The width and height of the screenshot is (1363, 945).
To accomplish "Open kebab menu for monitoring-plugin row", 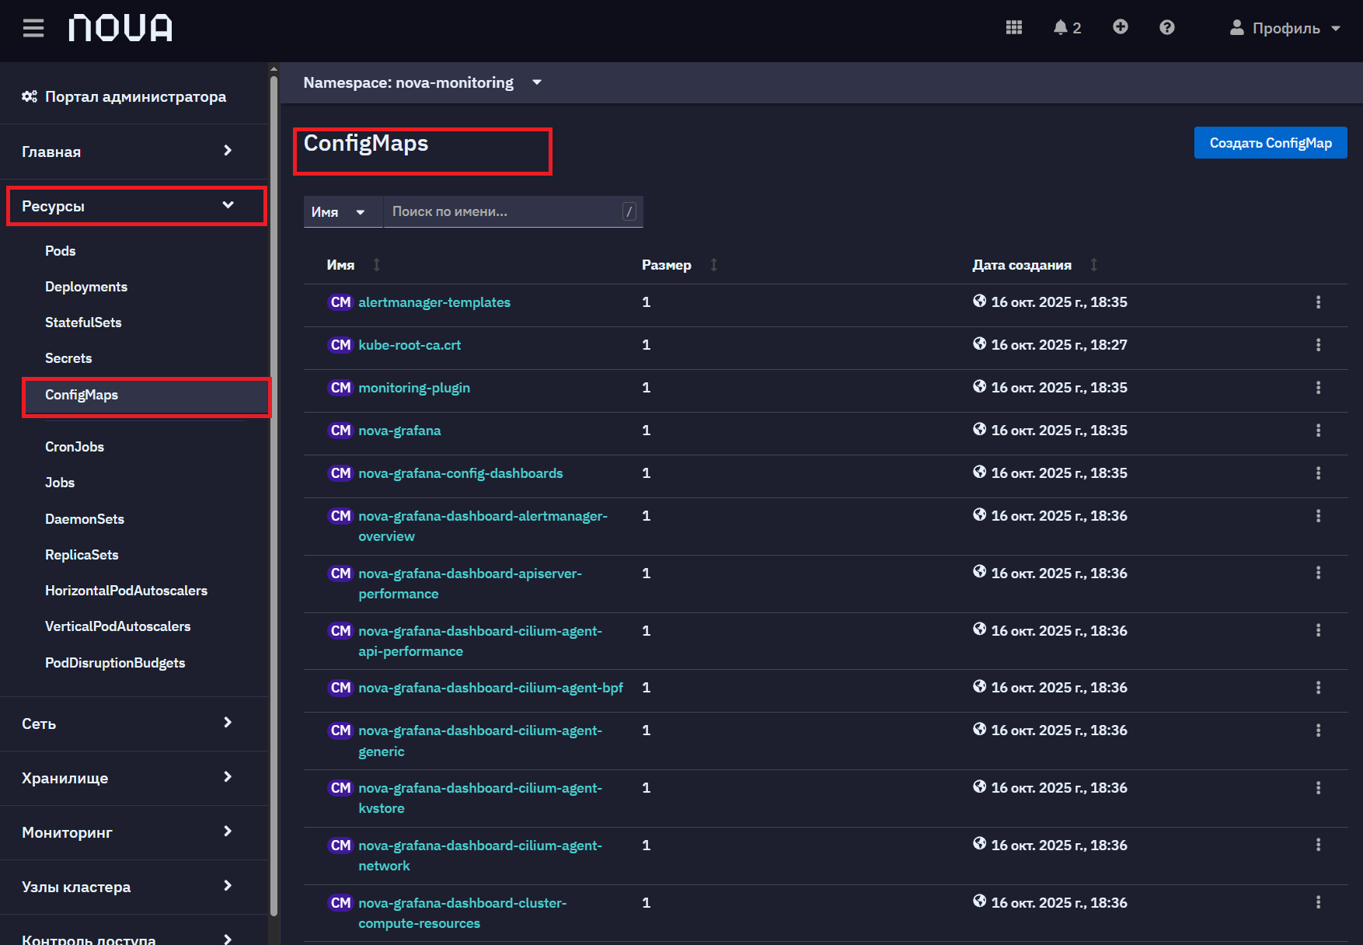I will pyautogui.click(x=1318, y=388).
